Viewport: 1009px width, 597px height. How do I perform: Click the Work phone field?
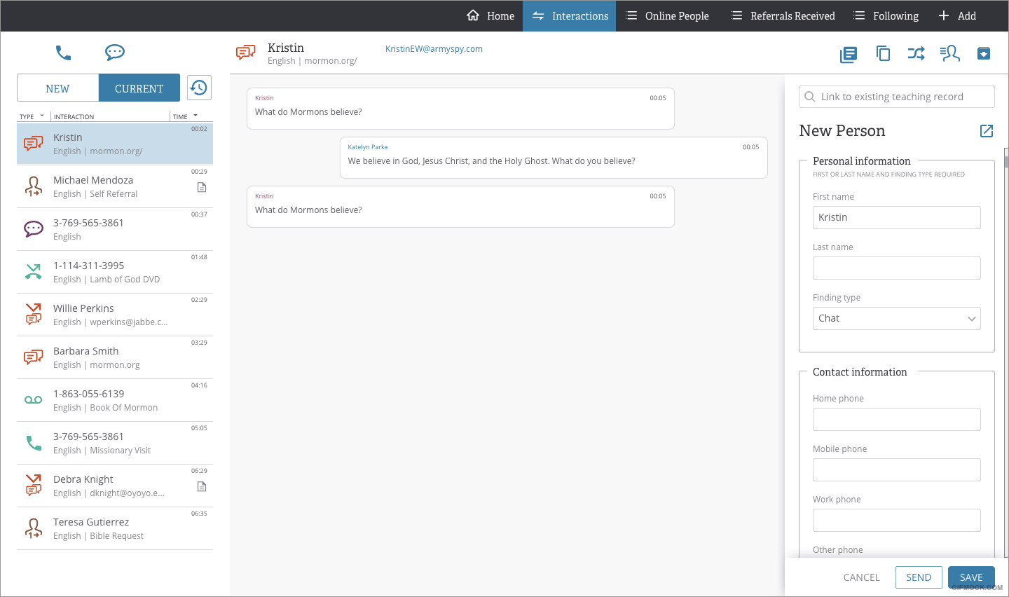[x=897, y=520]
